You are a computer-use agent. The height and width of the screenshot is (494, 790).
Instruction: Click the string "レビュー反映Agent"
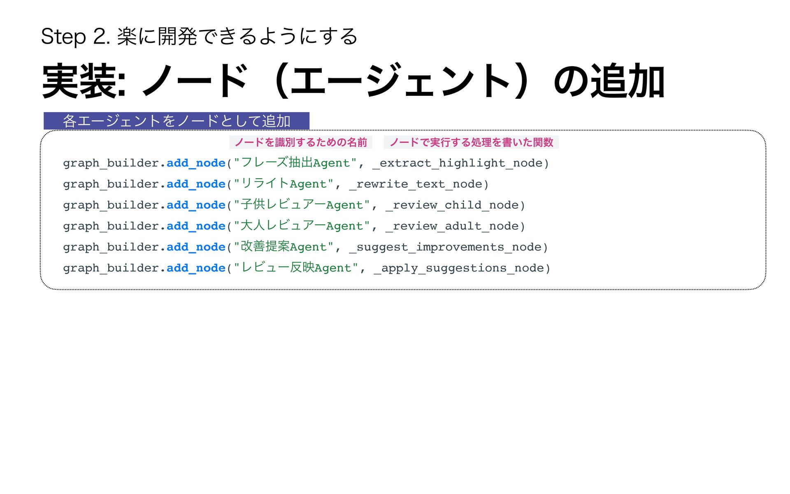[295, 268]
